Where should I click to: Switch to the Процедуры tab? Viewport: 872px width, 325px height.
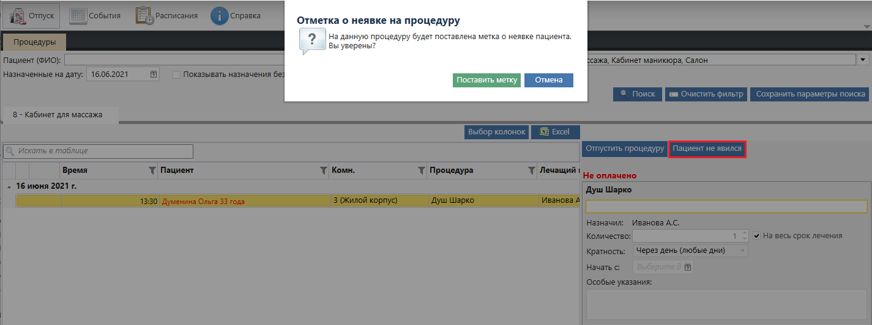[x=34, y=42]
